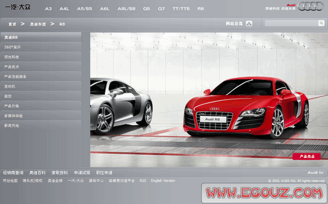Click 奥迪全球 in the footer
Image resolution: width=328 pixels, height=204 pixels.
(55, 181)
